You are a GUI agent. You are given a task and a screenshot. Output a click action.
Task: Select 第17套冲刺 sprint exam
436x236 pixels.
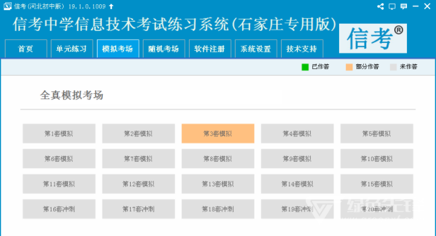(x=139, y=209)
